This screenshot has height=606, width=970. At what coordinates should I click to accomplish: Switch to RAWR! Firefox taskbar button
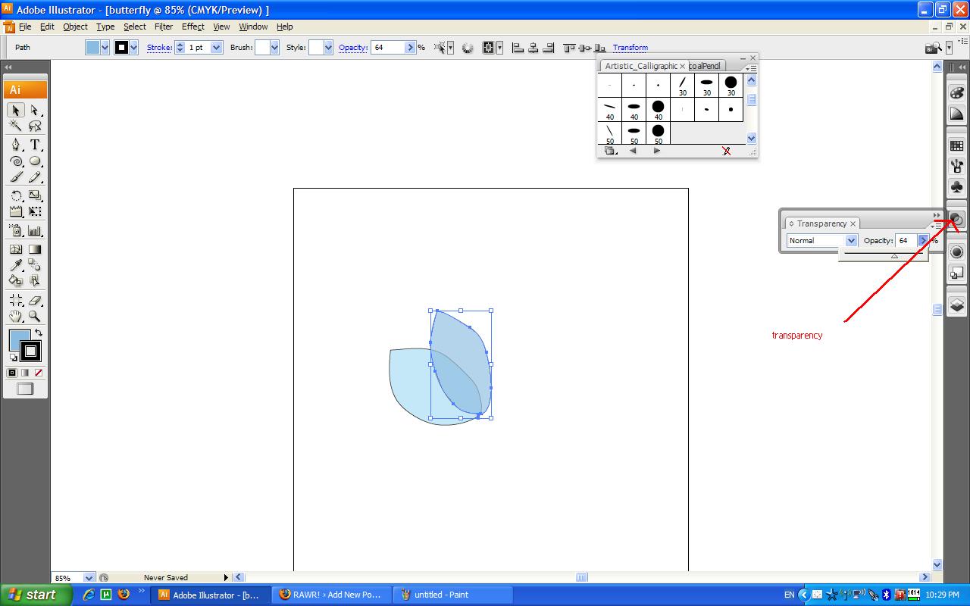coord(332,595)
